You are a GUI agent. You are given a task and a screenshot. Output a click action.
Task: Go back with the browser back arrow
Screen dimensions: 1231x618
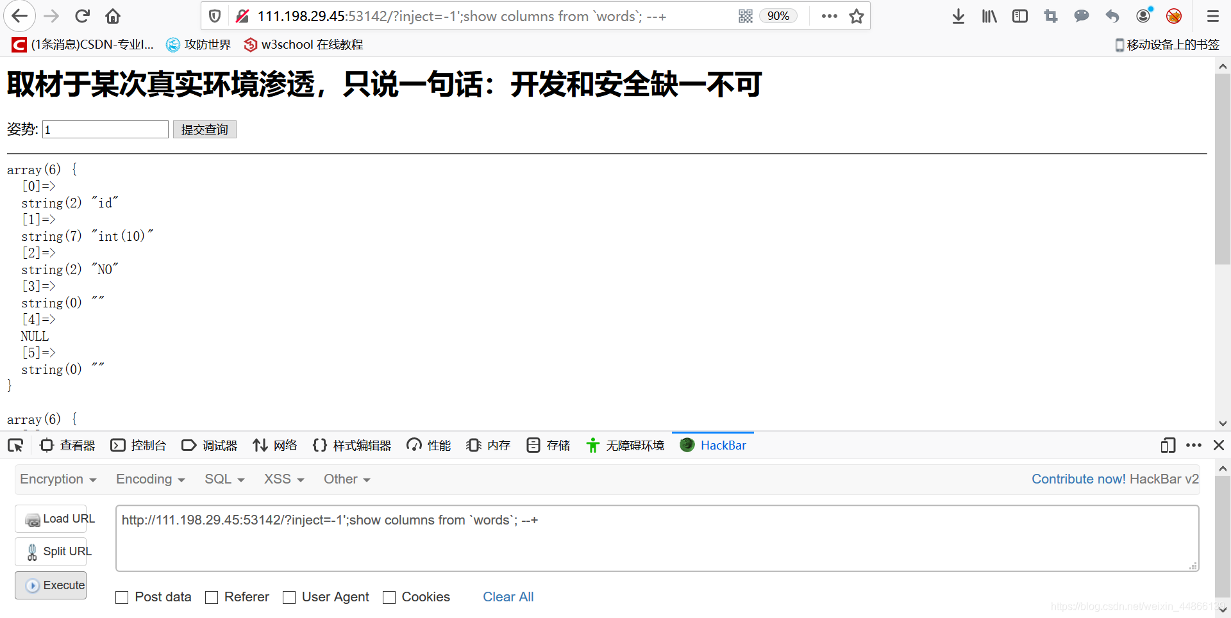click(x=20, y=17)
